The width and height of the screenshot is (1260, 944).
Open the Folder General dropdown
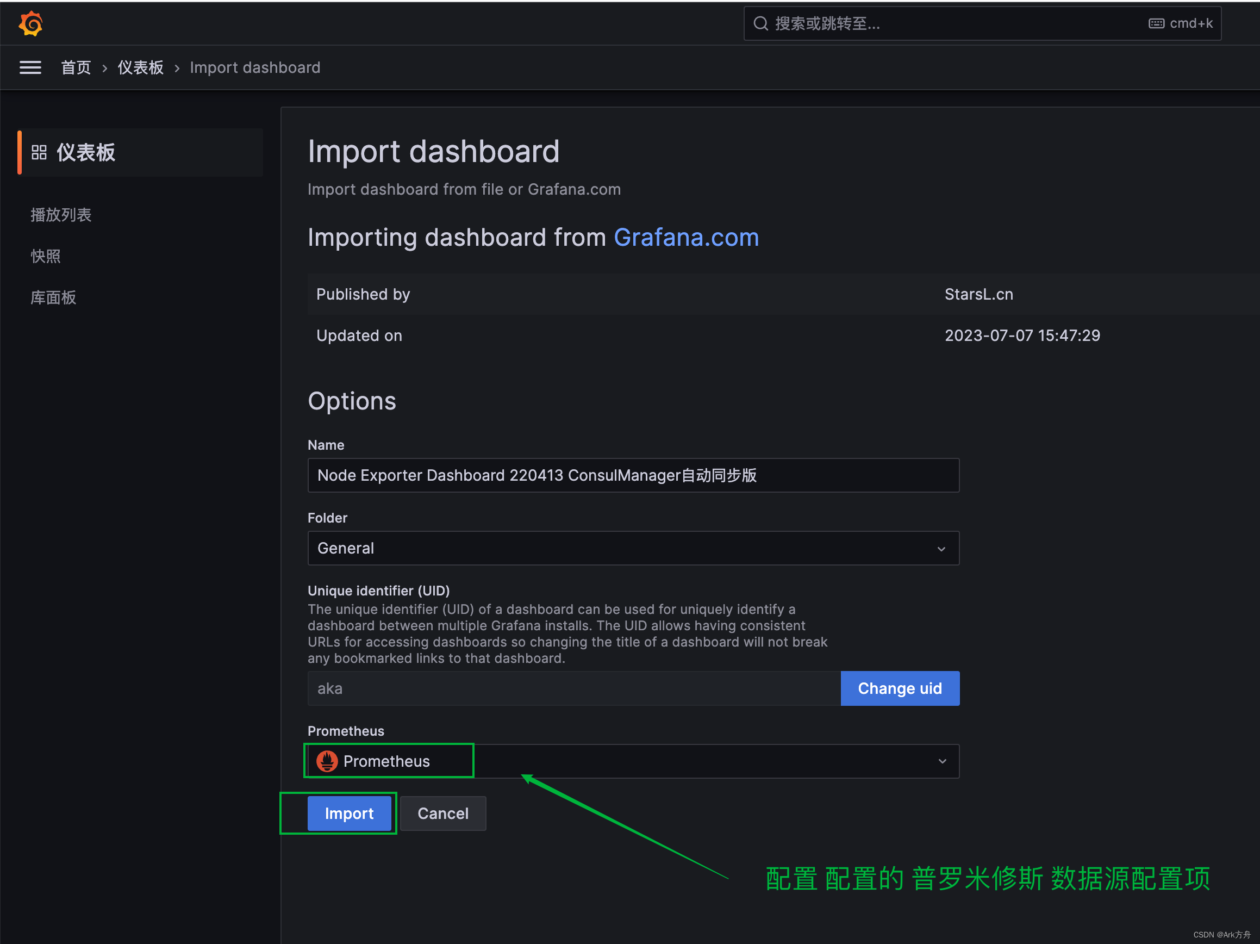633,548
